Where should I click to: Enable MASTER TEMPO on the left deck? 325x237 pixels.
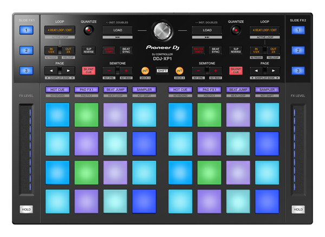[x=109, y=50]
